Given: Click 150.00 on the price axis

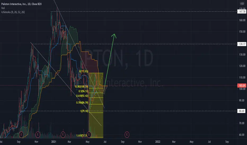Looking at the screenshot, I should (x=242, y=32).
